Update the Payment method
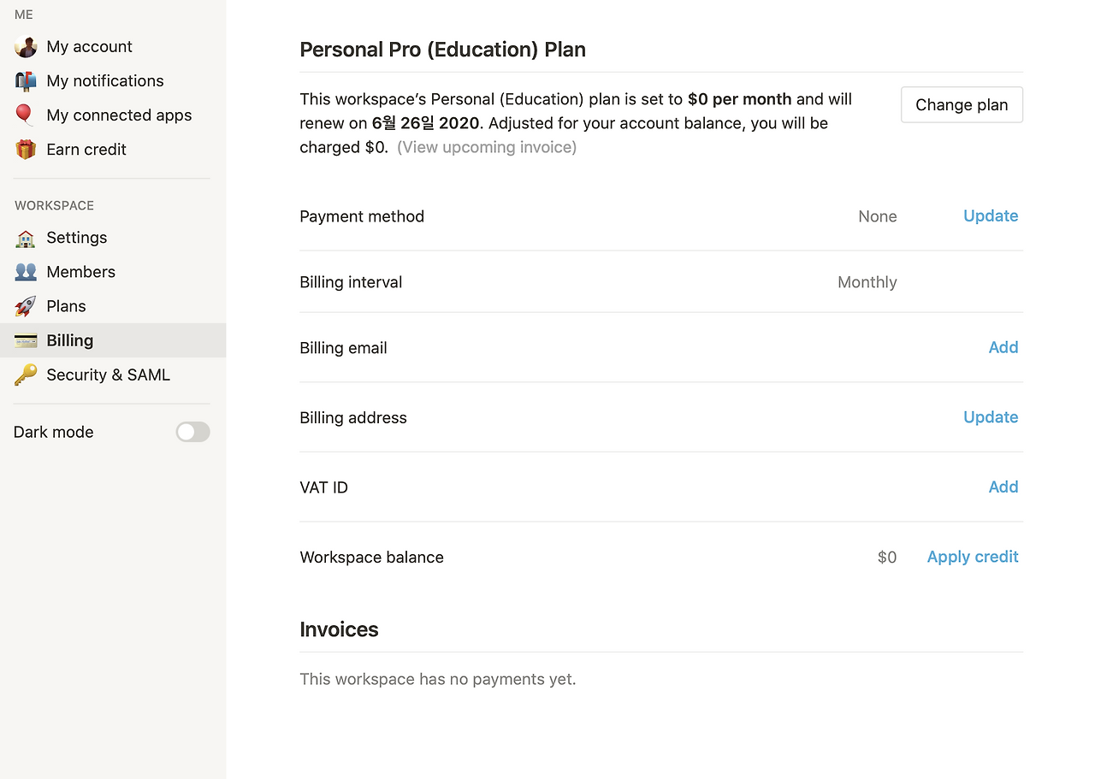This screenshot has width=1095, height=779. tap(991, 216)
